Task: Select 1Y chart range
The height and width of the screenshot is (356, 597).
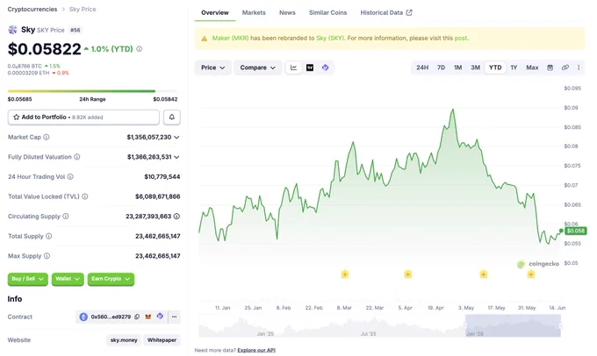Action: pos(514,68)
